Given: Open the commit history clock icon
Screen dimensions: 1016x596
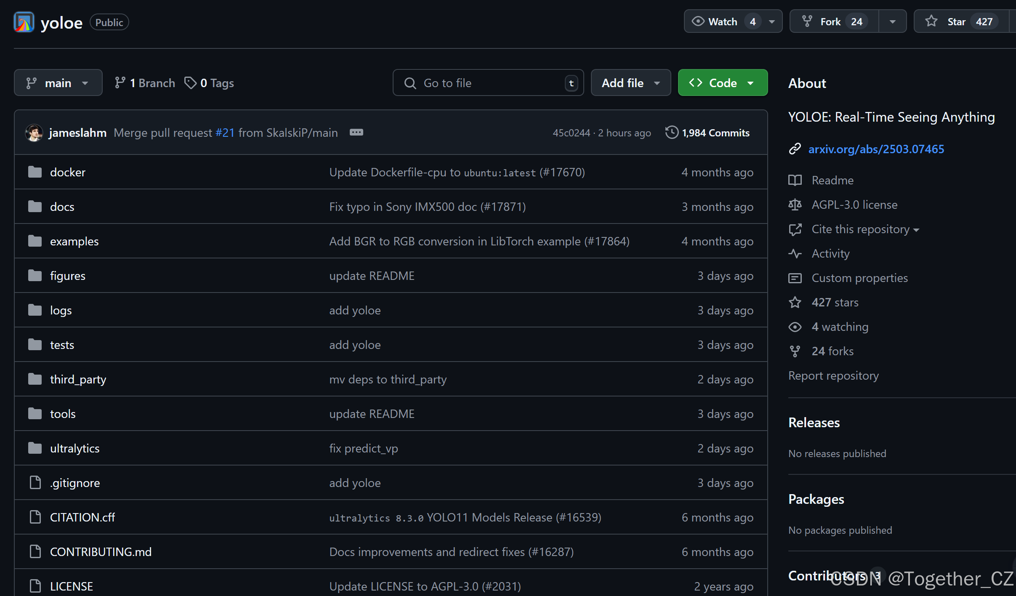Looking at the screenshot, I should click(672, 133).
